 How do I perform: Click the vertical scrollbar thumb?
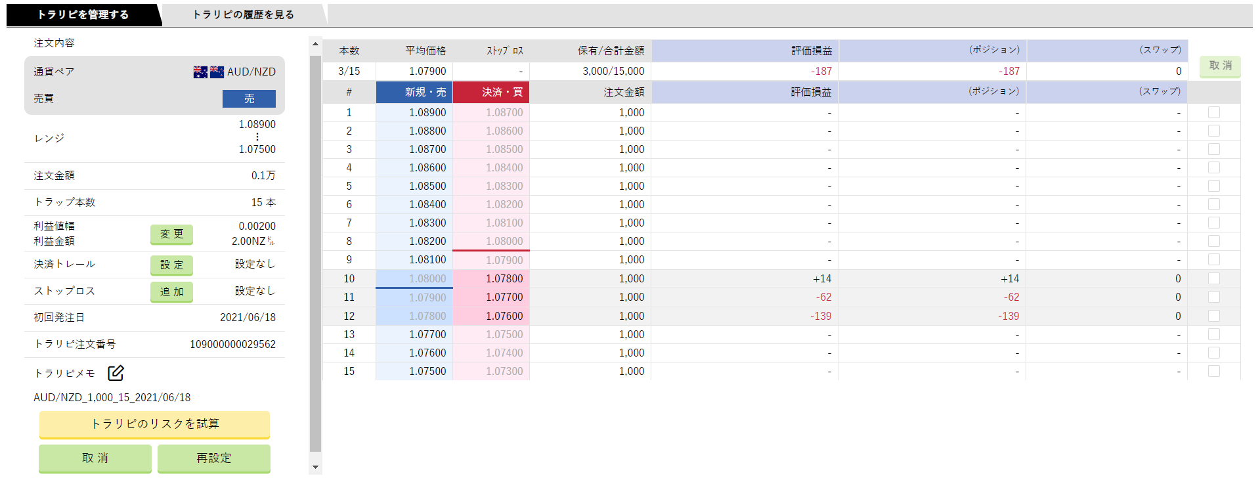[x=315, y=254]
